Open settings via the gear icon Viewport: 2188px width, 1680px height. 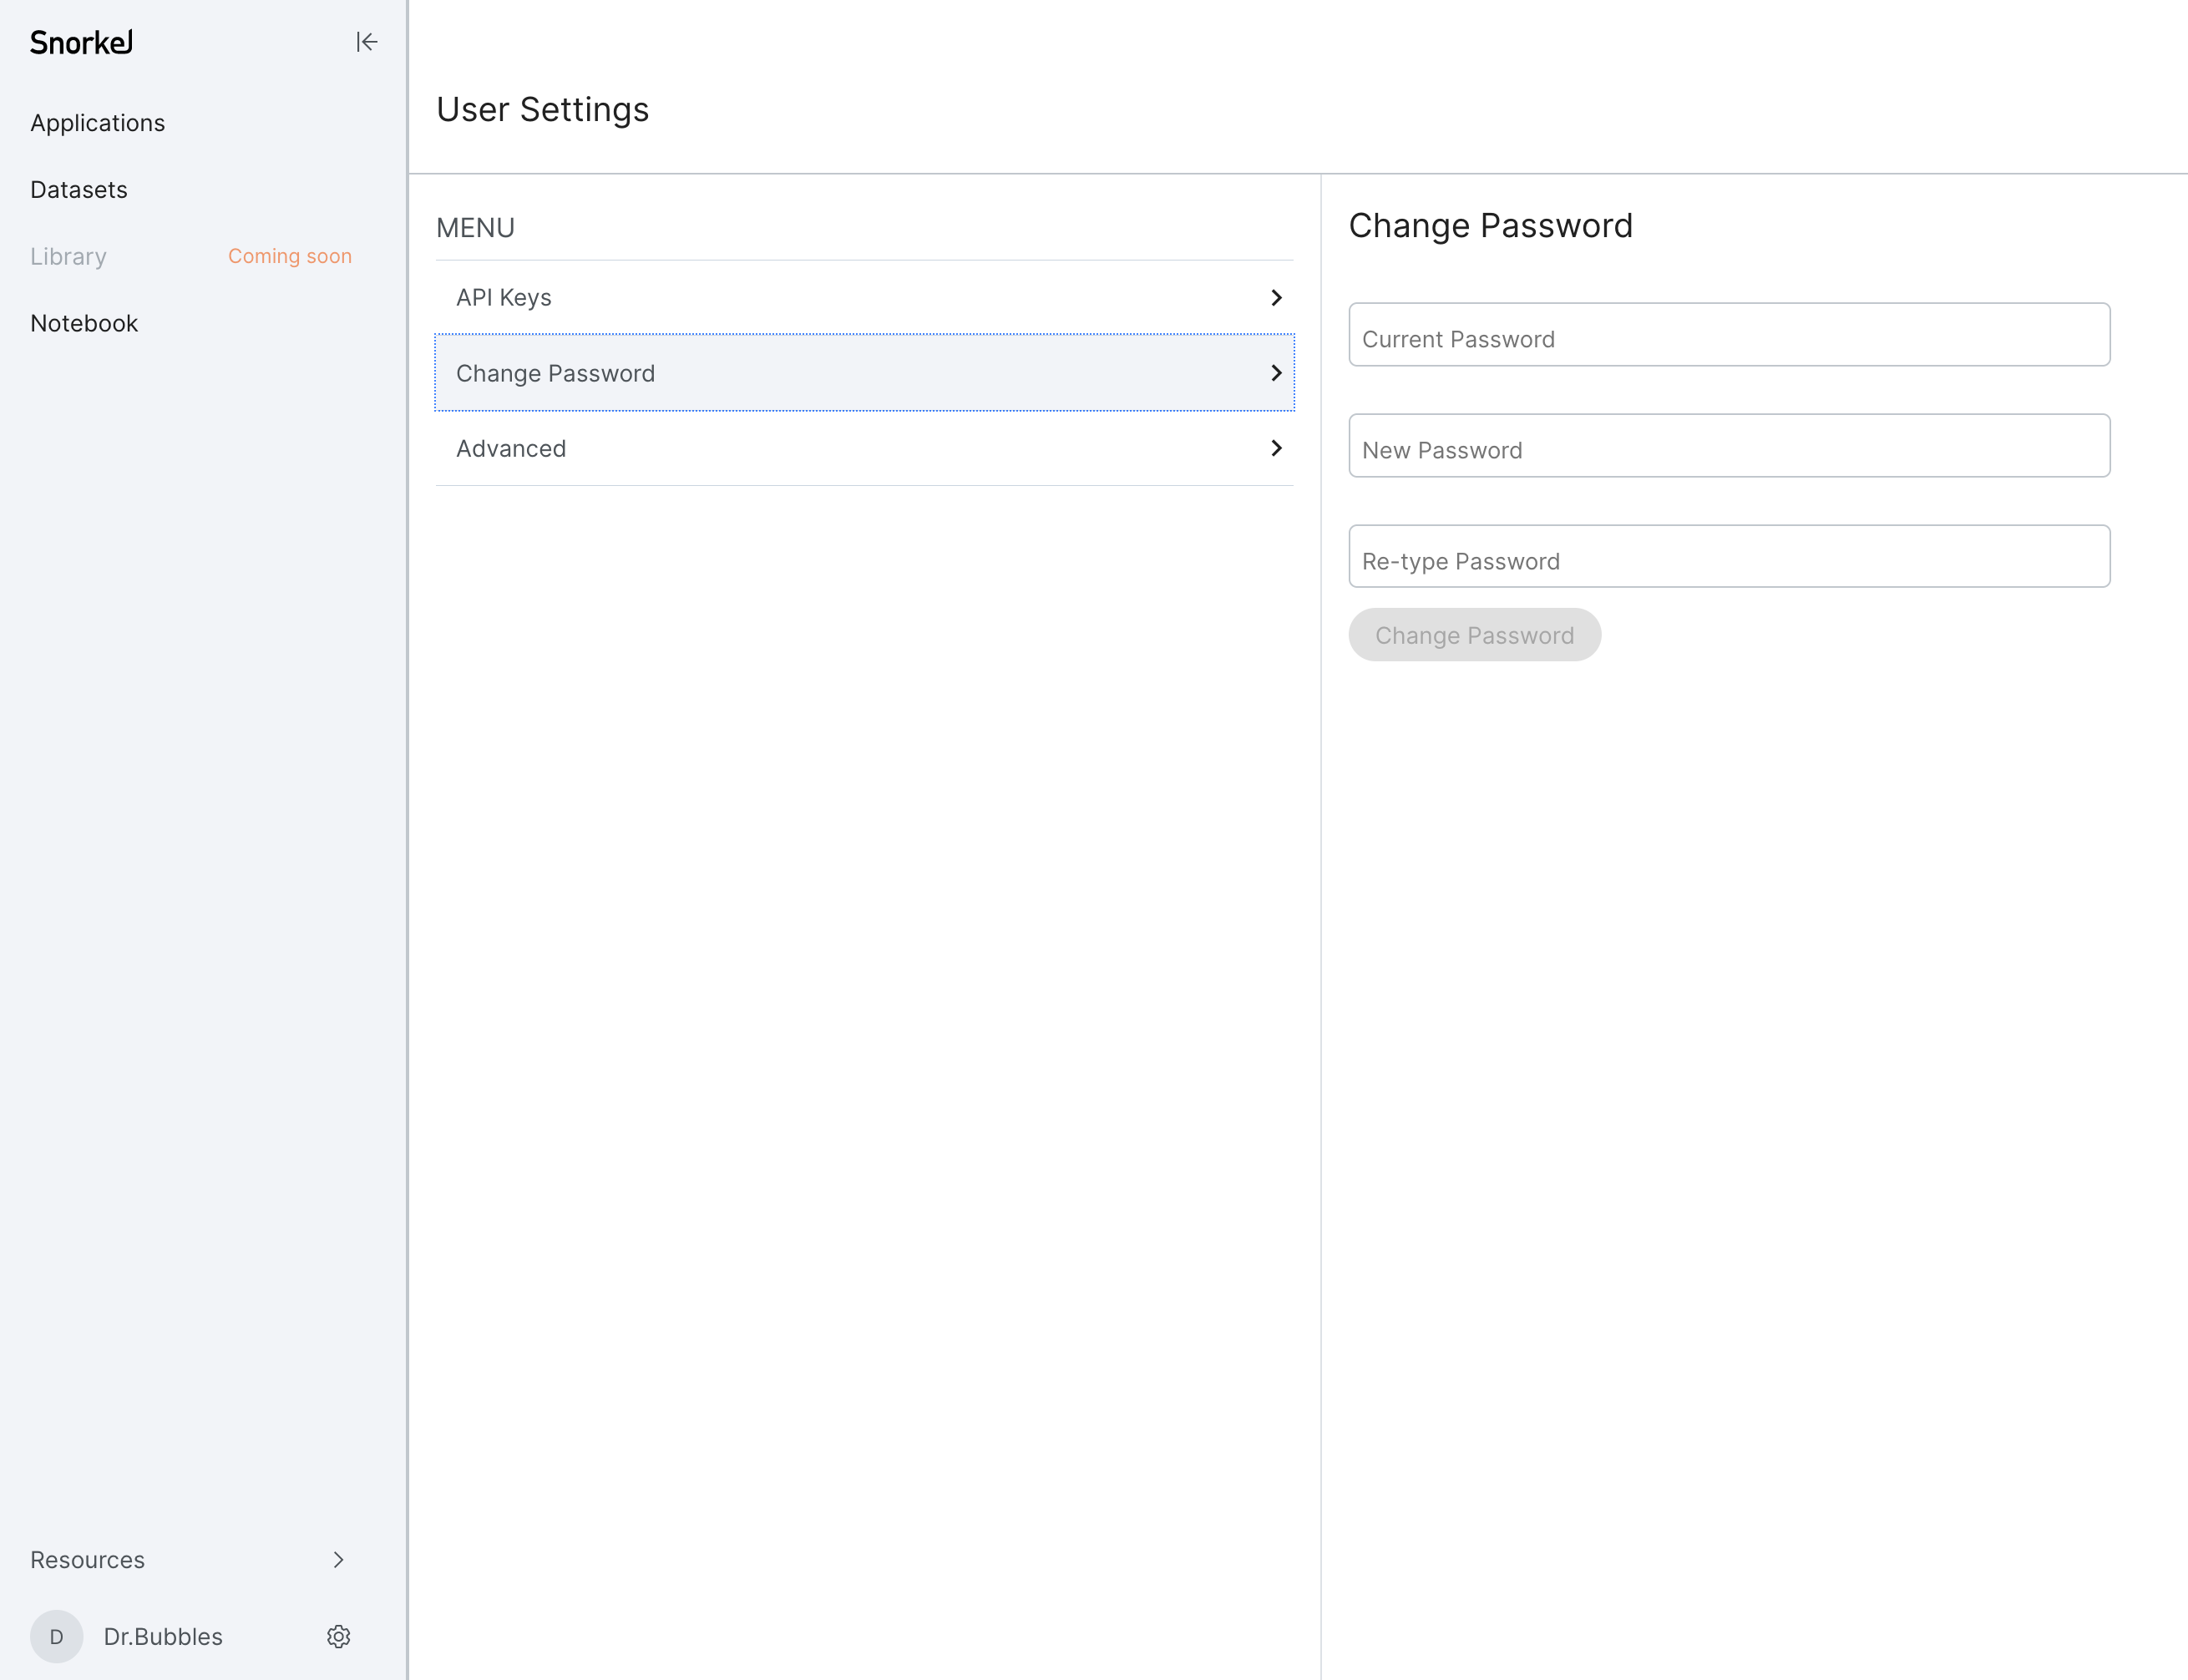tap(339, 1636)
